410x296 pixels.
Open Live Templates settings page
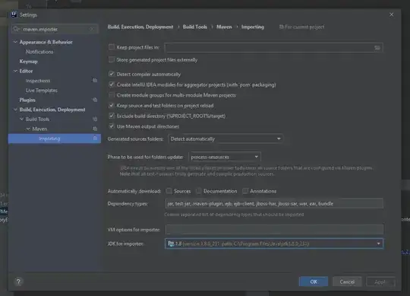(x=41, y=91)
